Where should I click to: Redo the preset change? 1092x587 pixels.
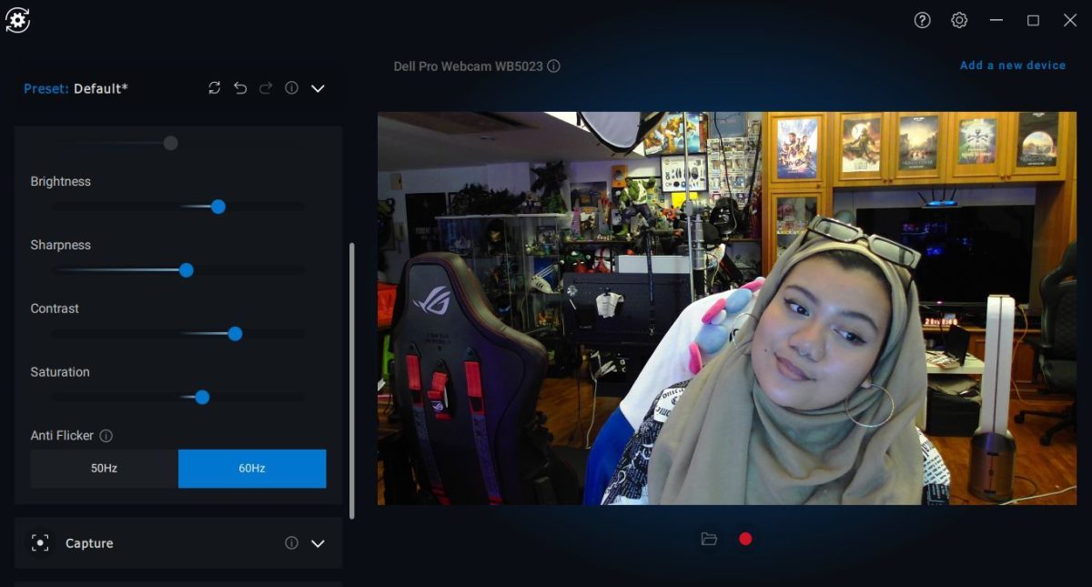(266, 88)
